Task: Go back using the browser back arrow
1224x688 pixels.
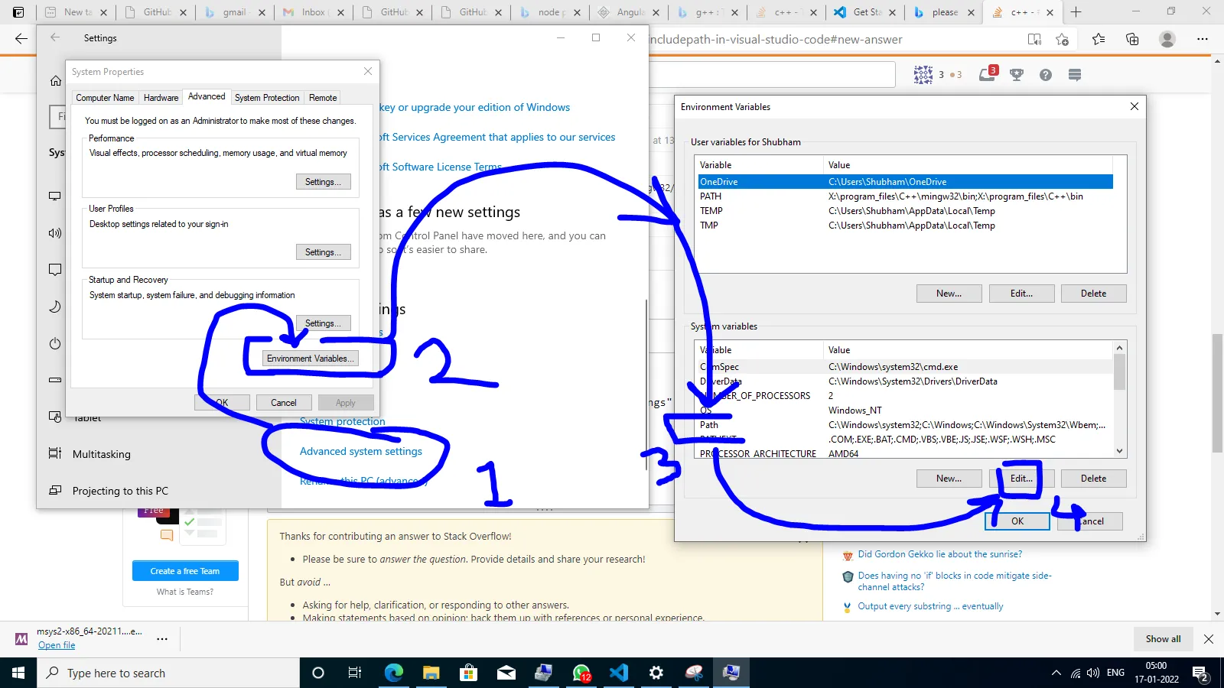Action: click(x=21, y=39)
